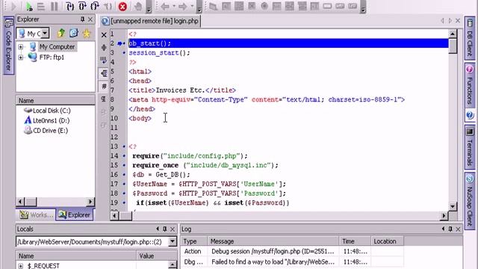Select CD Drive (E:) entry
This screenshot has width=478, height=269.
[50, 131]
